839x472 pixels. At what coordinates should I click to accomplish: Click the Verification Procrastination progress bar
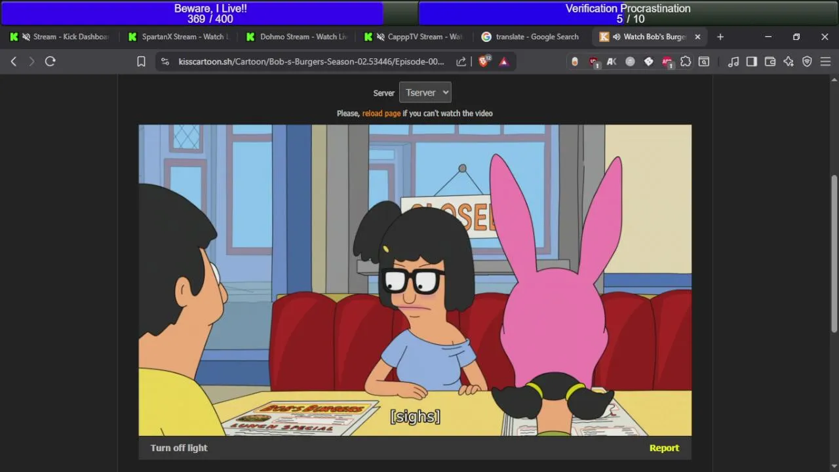pyautogui.click(x=628, y=13)
